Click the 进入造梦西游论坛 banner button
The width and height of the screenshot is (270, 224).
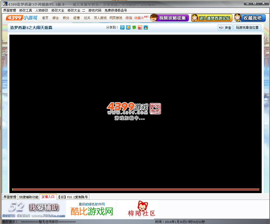212,18
